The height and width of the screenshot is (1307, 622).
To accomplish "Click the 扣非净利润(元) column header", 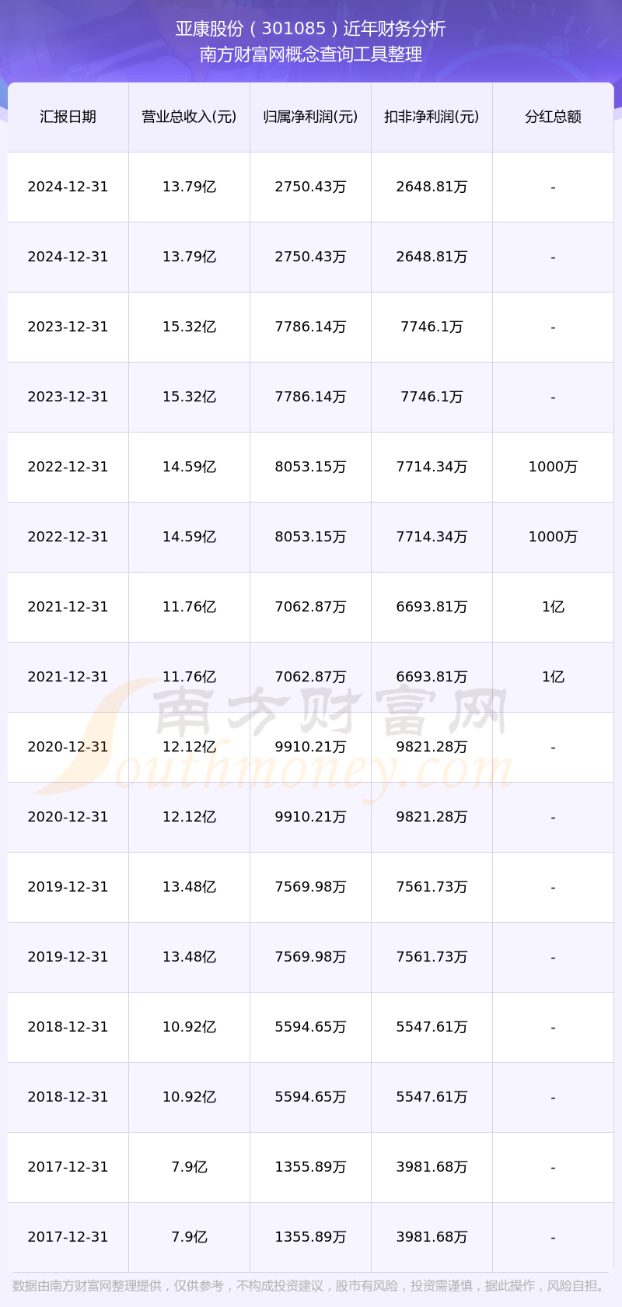I will 432,117.
